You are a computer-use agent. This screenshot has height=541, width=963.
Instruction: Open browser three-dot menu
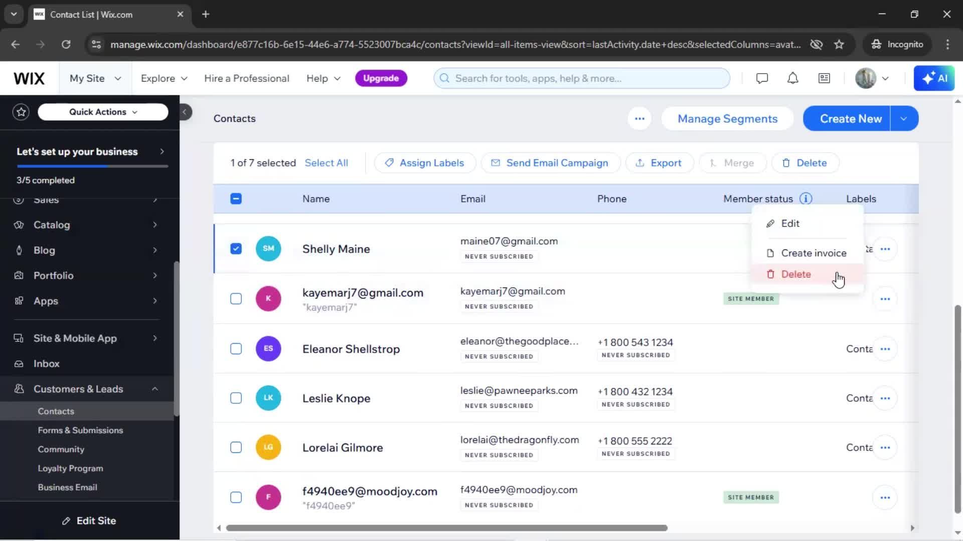point(947,45)
